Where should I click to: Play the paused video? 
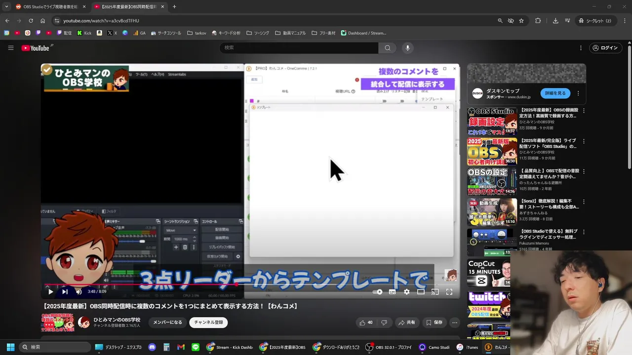50,291
